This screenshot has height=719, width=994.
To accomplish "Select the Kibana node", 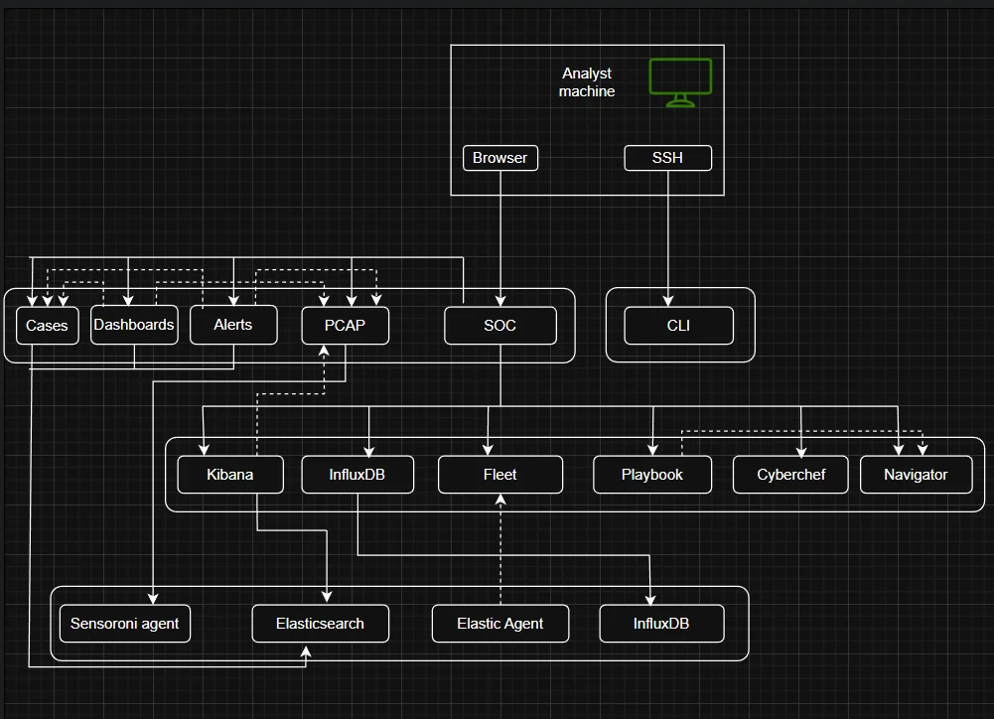I will [230, 475].
